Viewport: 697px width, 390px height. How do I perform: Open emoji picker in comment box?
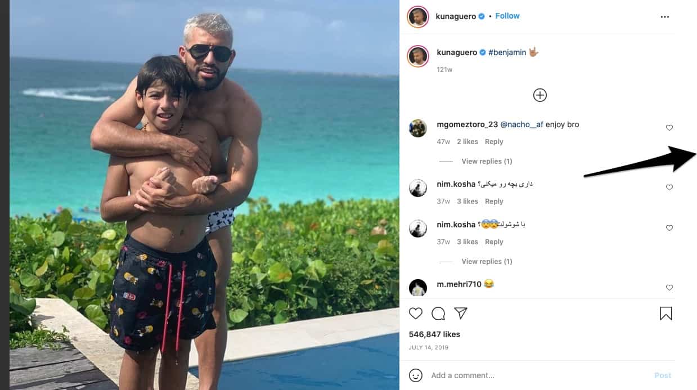tap(416, 375)
